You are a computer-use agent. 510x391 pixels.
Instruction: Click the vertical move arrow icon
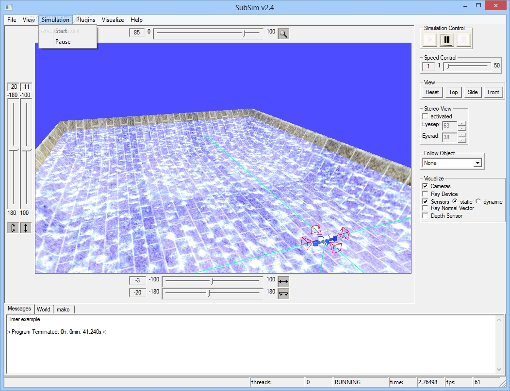coord(26,228)
